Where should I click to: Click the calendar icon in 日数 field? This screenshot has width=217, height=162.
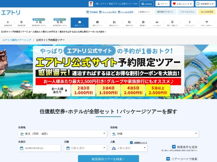[68, 148]
